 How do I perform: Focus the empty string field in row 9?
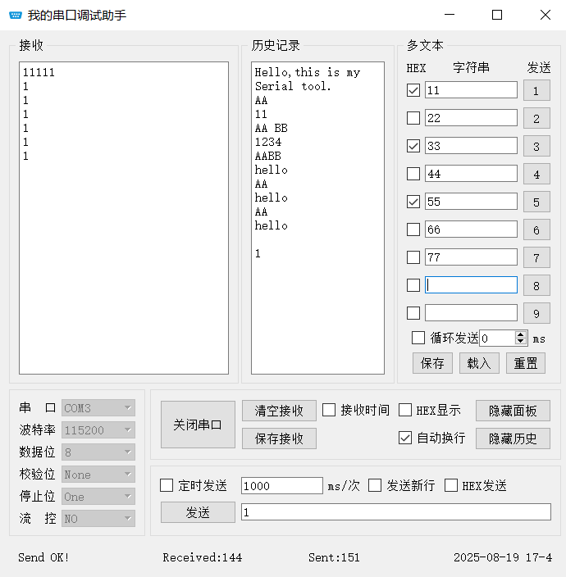point(471,313)
